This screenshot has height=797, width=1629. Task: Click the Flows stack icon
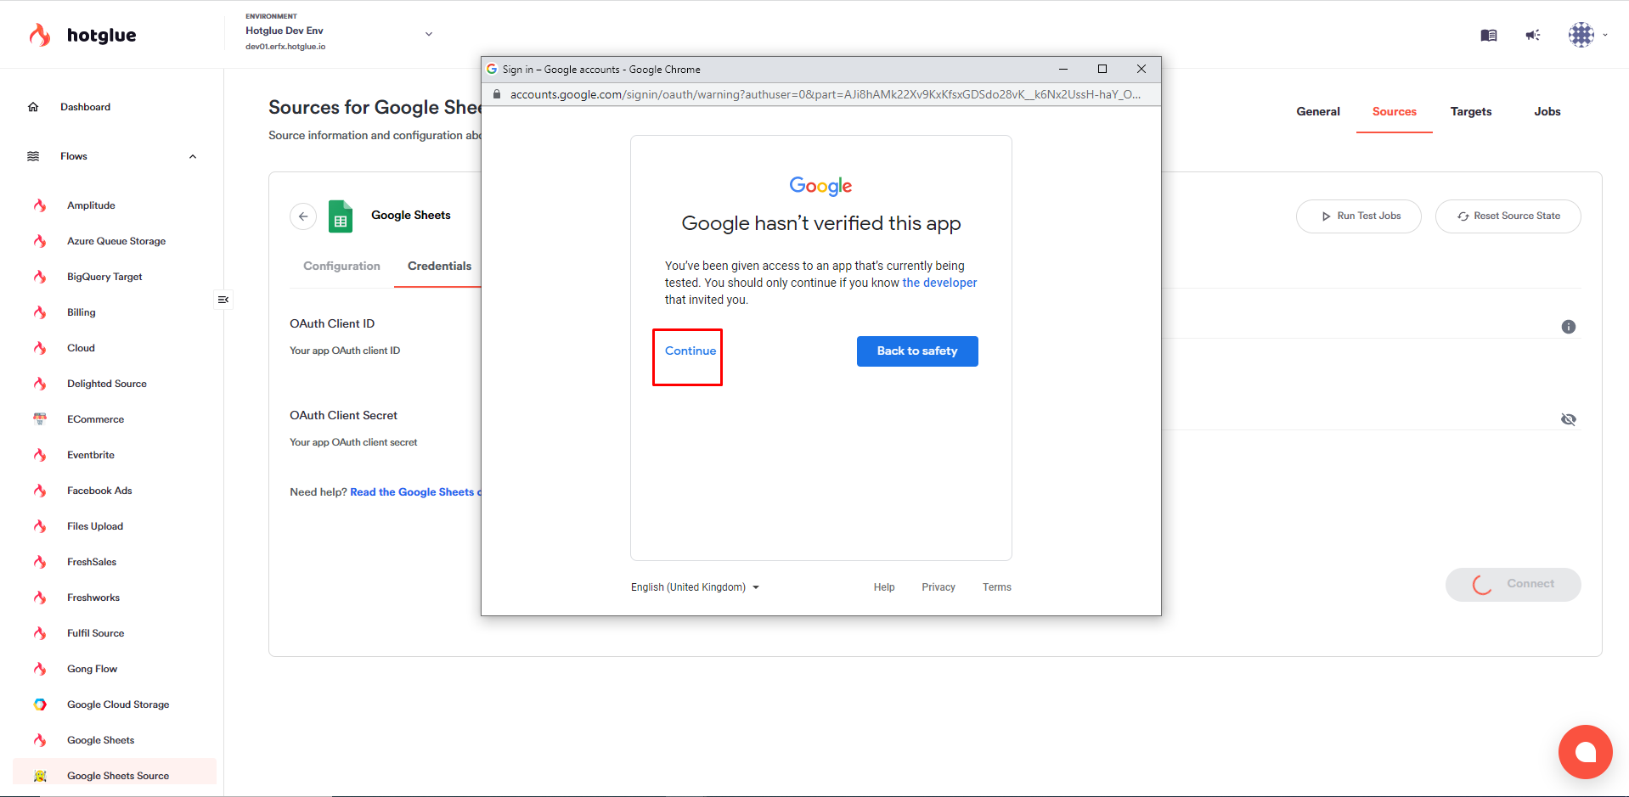click(33, 156)
